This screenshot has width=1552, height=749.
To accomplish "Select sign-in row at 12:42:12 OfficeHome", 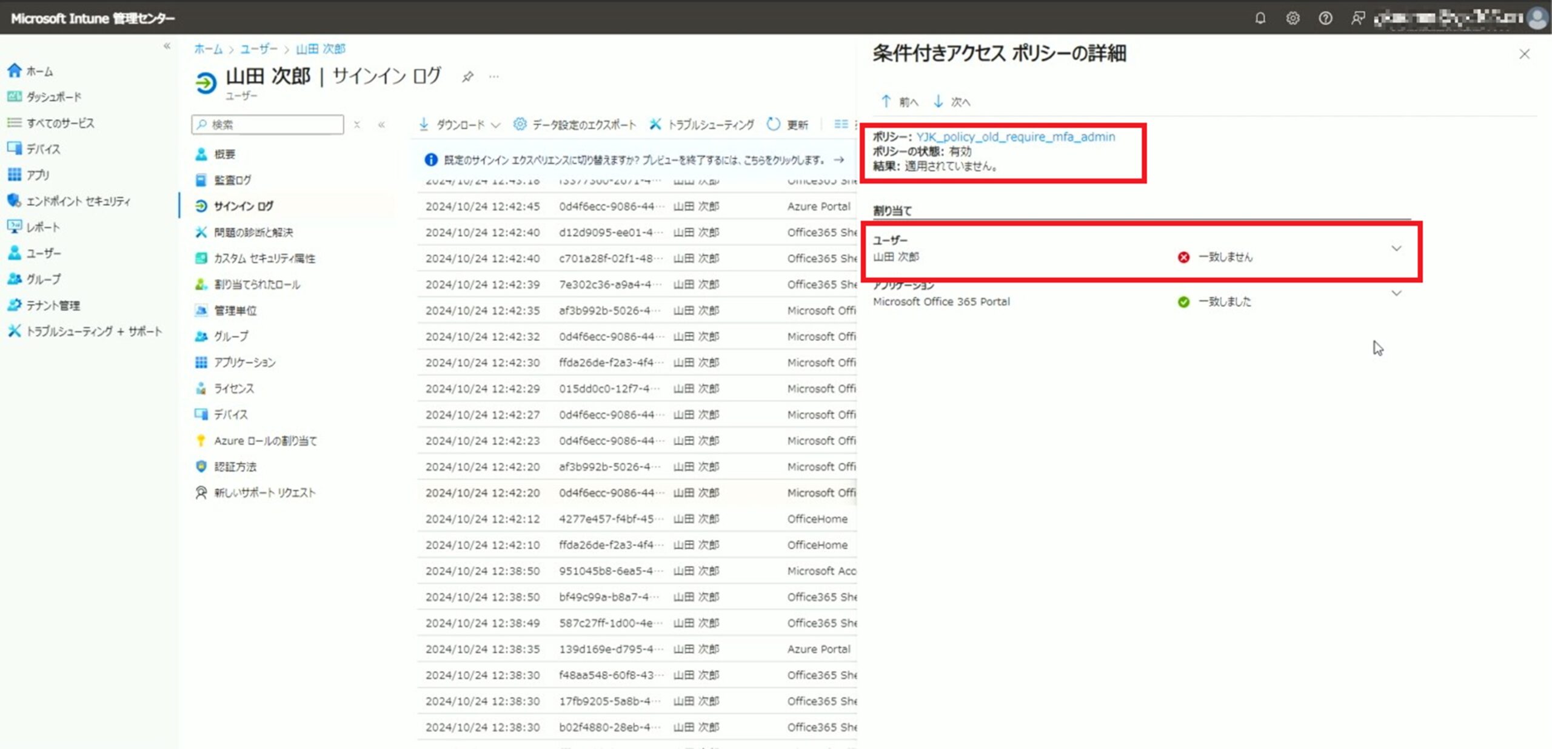I will pos(637,519).
